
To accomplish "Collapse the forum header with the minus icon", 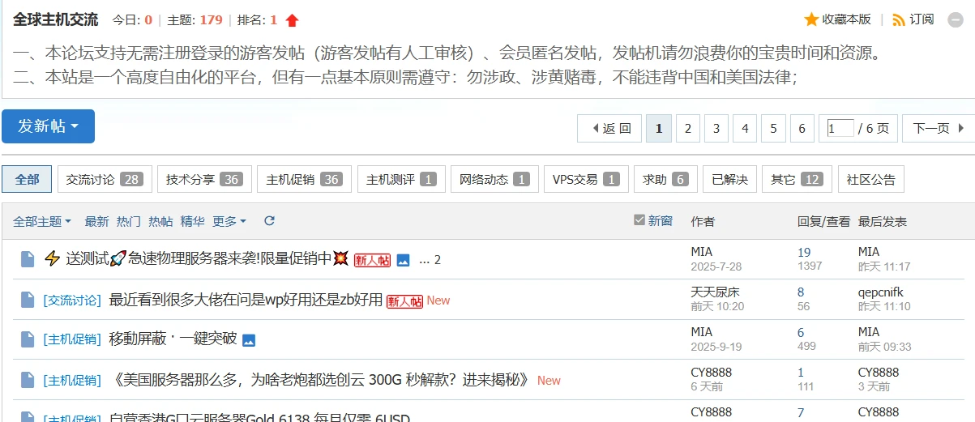I will pos(956,20).
